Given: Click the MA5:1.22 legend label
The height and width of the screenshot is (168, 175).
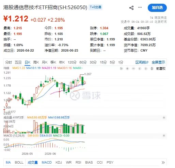Looking at the screenshot, I should coord(19,68).
